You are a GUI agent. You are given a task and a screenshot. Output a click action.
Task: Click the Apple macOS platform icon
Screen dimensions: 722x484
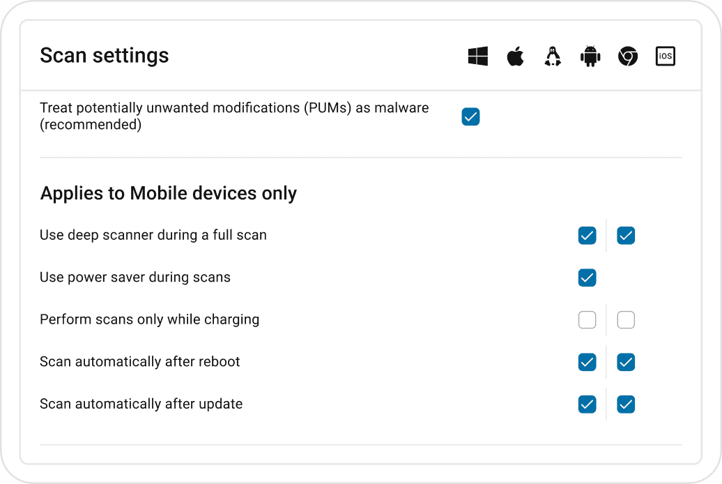tap(515, 56)
